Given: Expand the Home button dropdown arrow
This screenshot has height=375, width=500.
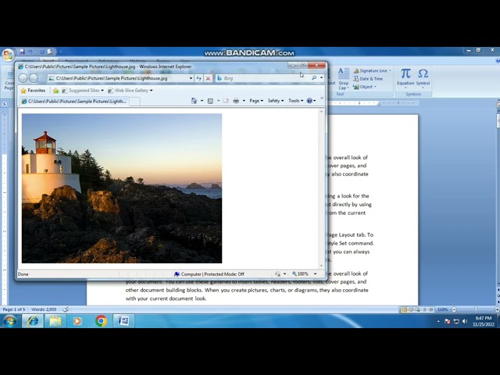Looking at the screenshot, I should 202,101.
